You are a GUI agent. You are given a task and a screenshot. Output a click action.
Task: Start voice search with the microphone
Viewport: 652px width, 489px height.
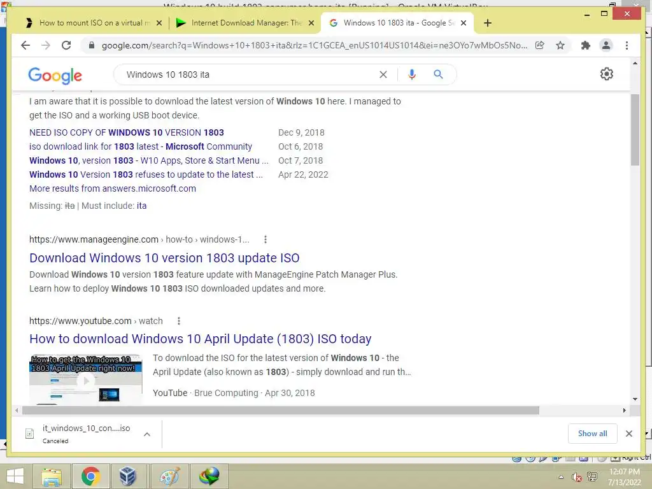[x=412, y=74]
